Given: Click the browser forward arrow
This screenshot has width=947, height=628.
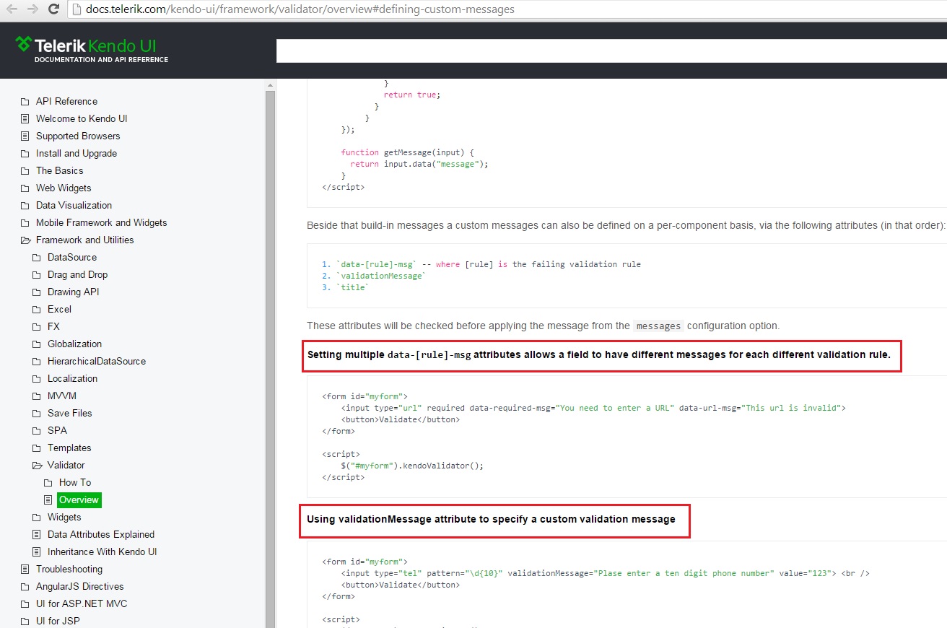Looking at the screenshot, I should [x=32, y=9].
